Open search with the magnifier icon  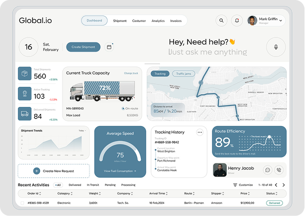pyautogui.click(x=221, y=20)
